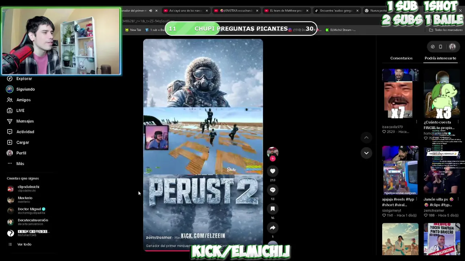Open the comments bubble on the video

[272, 190]
